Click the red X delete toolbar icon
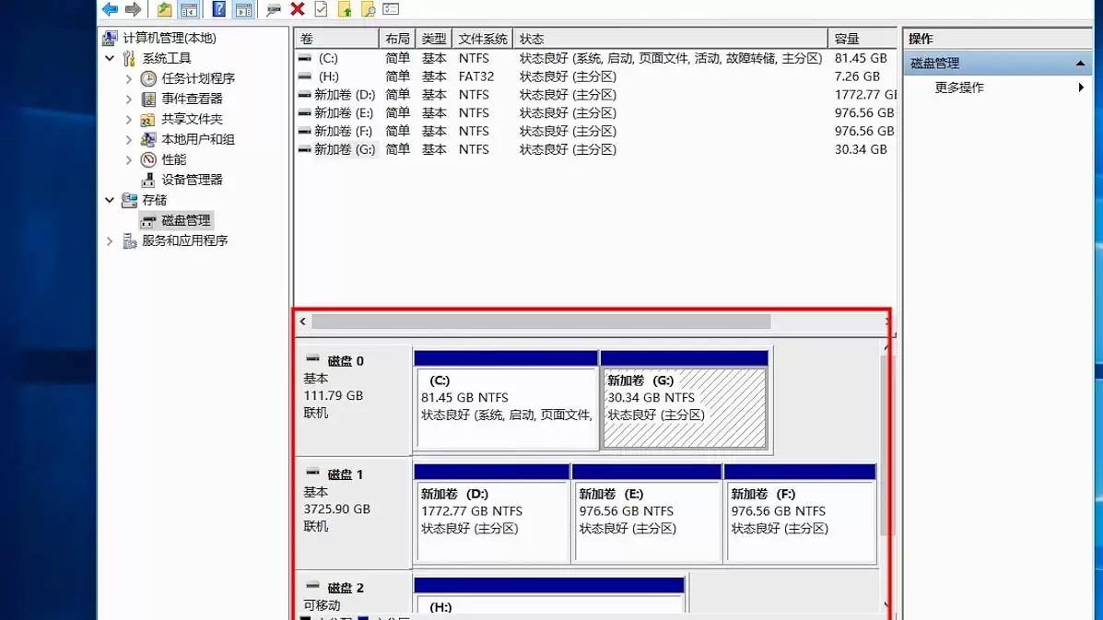This screenshot has width=1103, height=620. (x=298, y=9)
